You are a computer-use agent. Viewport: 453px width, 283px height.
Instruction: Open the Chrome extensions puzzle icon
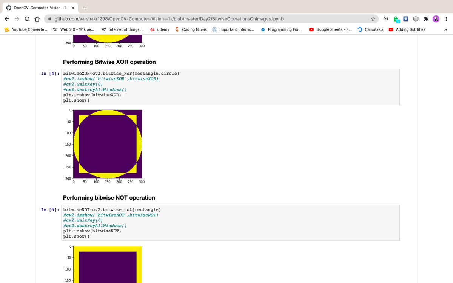tap(426, 18)
